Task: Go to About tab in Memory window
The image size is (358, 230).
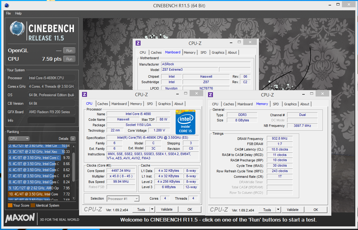Action: [305, 104]
